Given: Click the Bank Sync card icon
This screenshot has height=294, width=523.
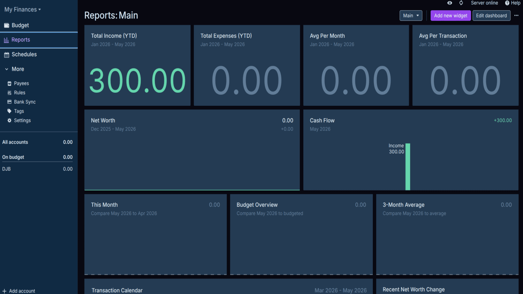Looking at the screenshot, I should 9,102.
